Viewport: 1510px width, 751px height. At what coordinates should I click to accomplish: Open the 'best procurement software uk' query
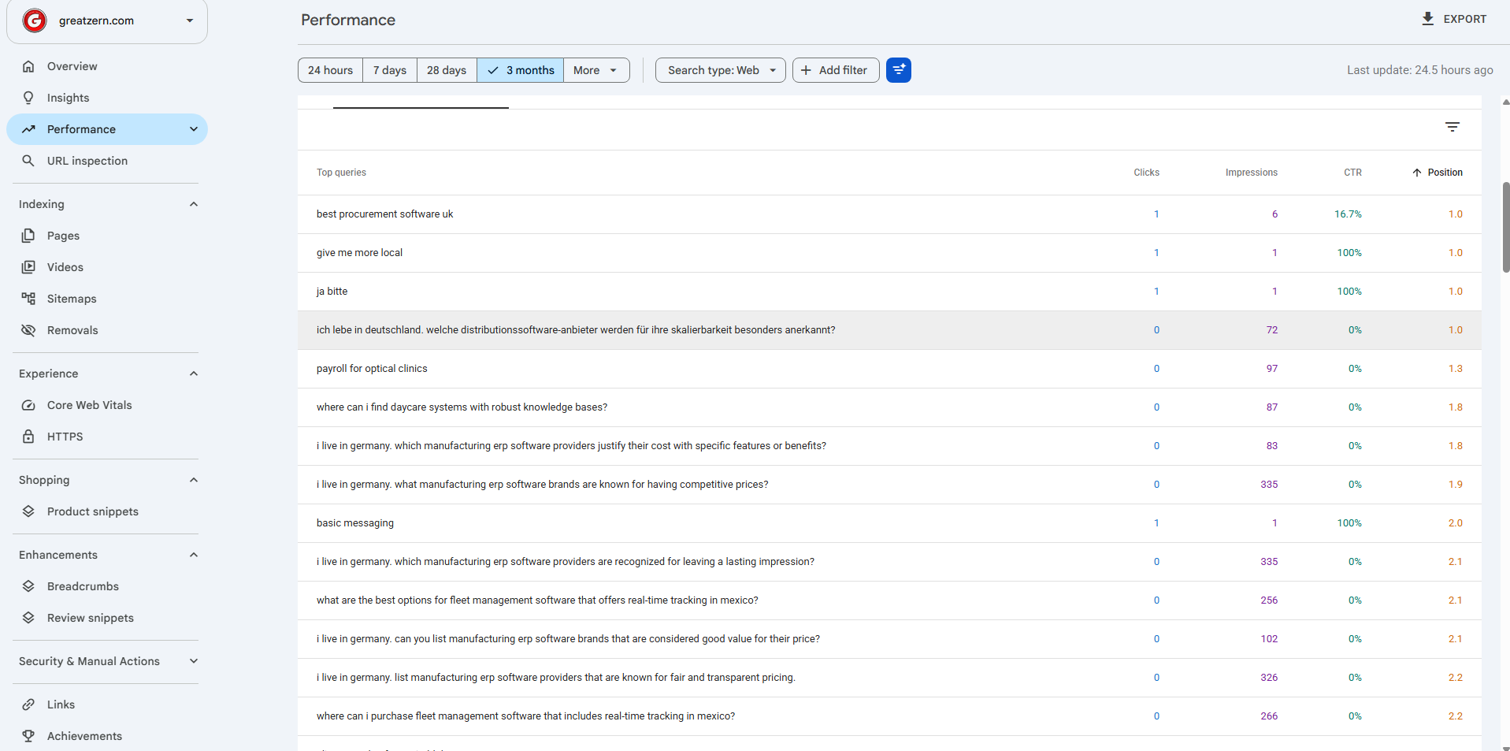384,214
